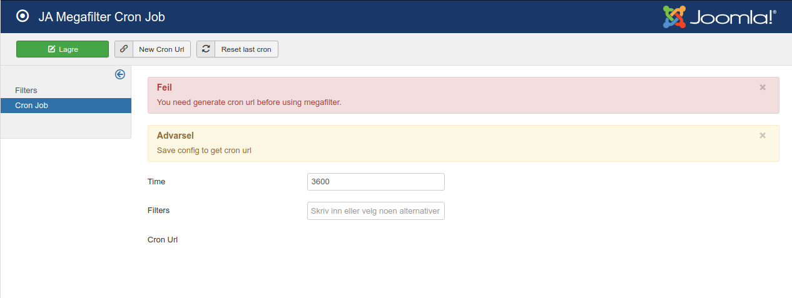Viewport: 792px width, 298px height.
Task: Click the refresh arrows icon
Action: click(206, 49)
